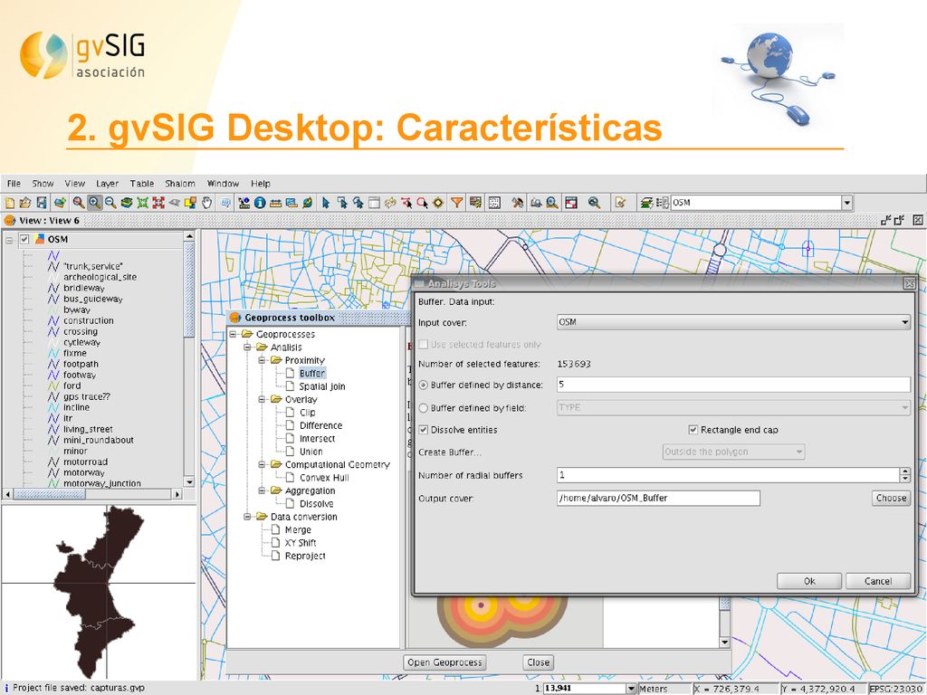The height and width of the screenshot is (695, 927).
Task: Click the yellow diamond selection icon
Action: [x=438, y=203]
